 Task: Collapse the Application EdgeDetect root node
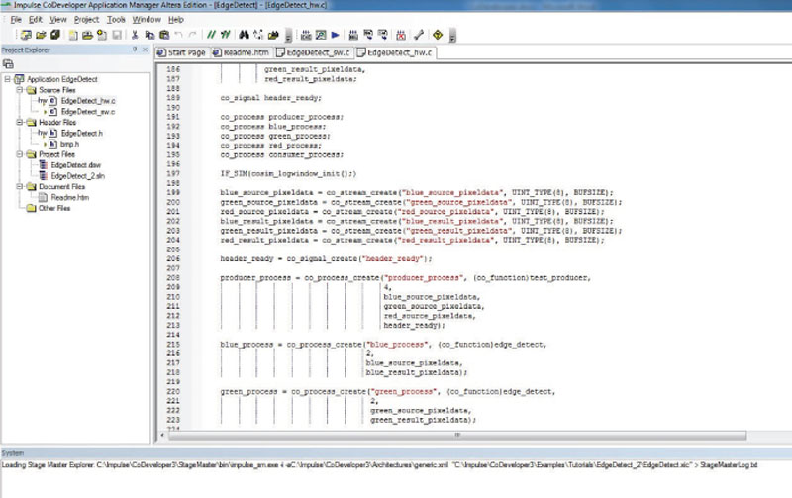tap(8, 79)
